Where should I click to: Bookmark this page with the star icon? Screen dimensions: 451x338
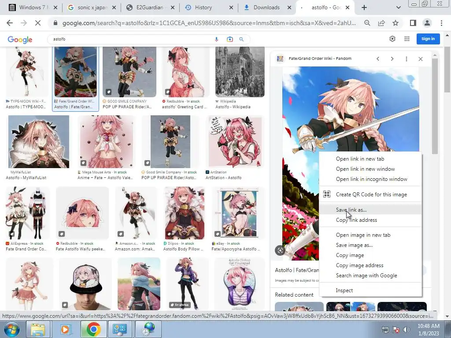[396, 23]
